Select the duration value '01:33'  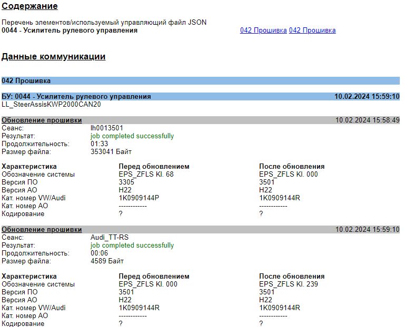[99, 144]
